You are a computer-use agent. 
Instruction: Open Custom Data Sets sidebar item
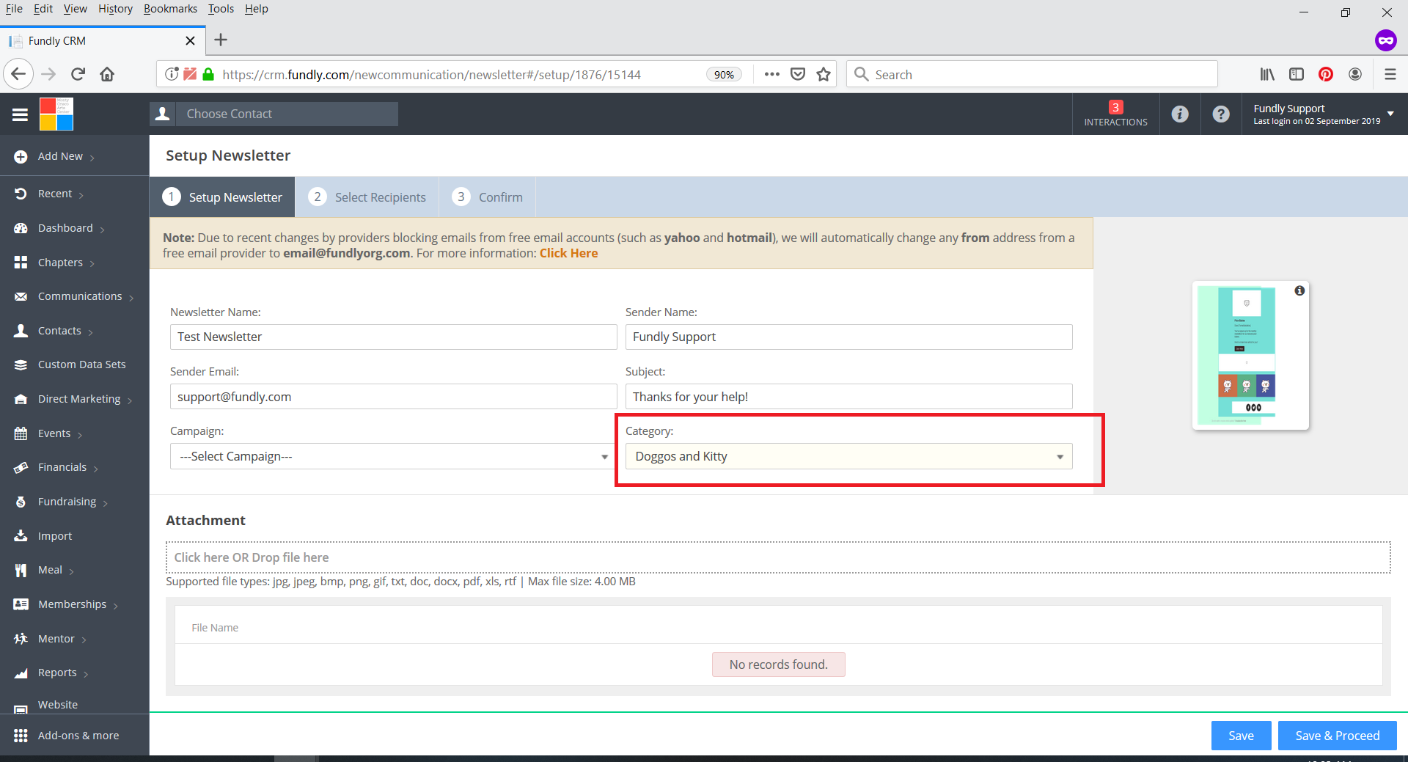[81, 364]
